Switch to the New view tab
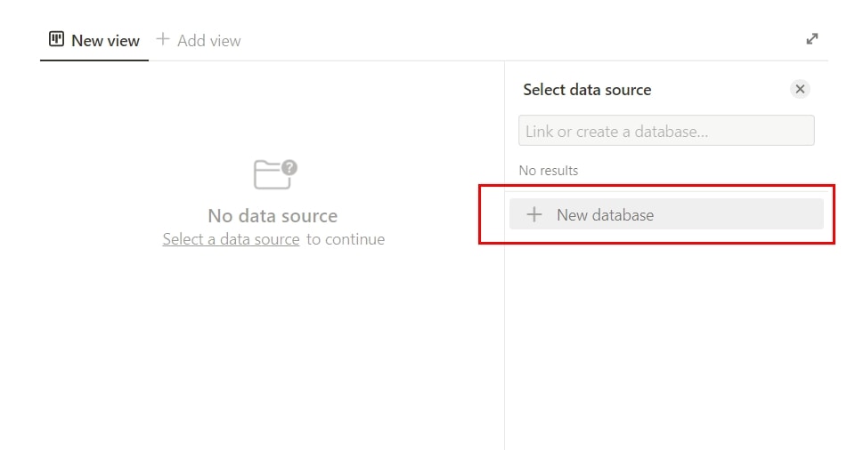 94,41
